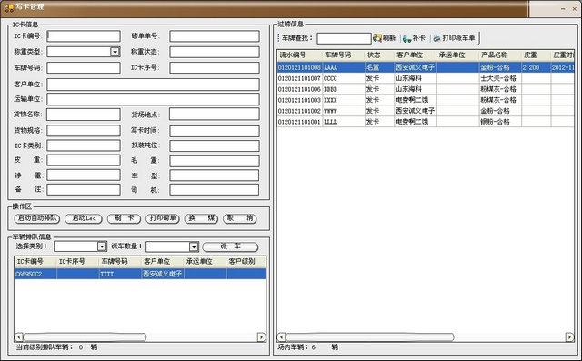
Task: Sort by 皮重 column header
Action: [x=536, y=55]
